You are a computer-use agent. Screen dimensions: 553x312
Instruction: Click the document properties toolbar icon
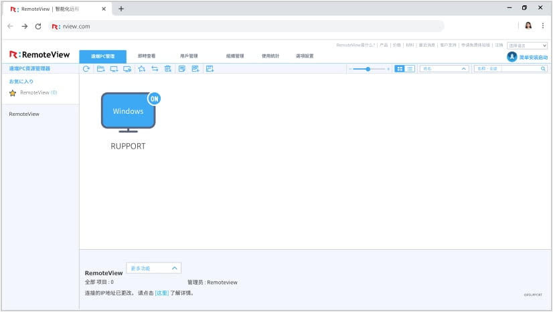pyautogui.click(x=182, y=69)
